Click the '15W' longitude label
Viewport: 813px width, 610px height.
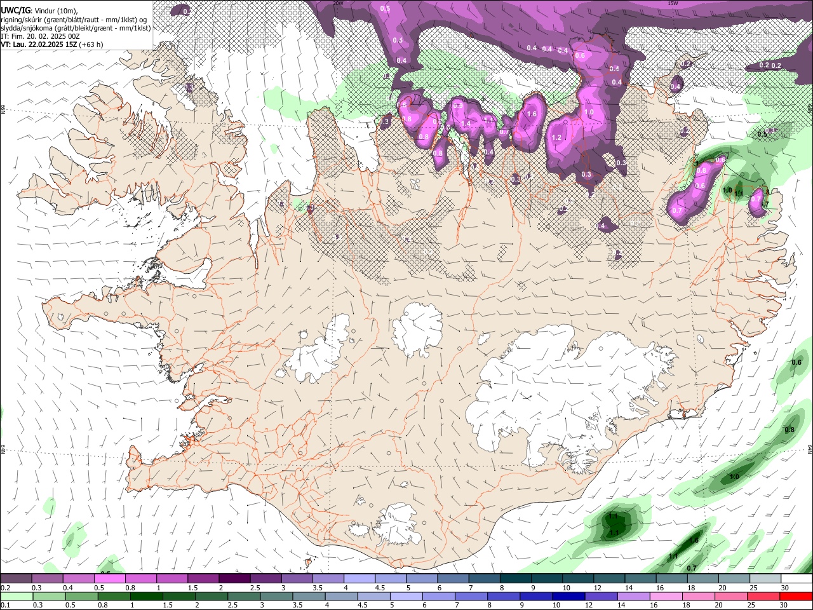[673, 3]
